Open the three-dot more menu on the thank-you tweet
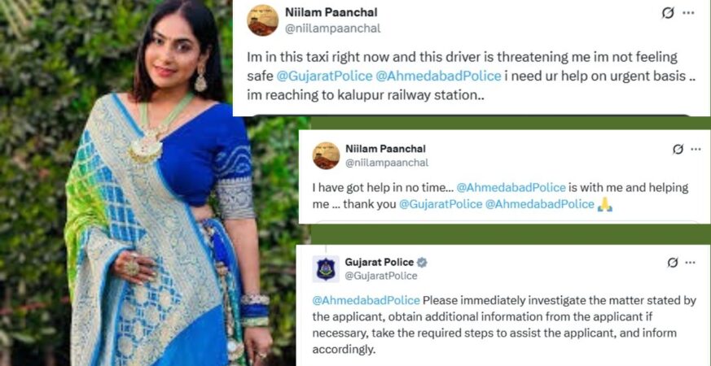 click(x=696, y=149)
